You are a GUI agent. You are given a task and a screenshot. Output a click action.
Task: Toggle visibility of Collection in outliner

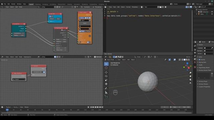212,12
